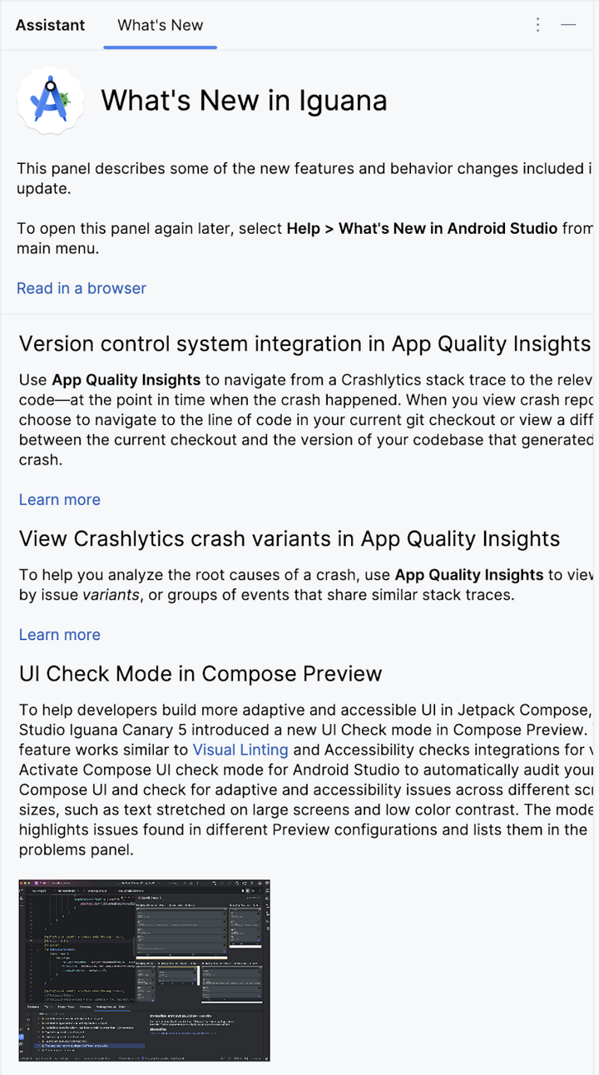The image size is (599, 1075).
Task: Click the "View Crashlytics crash variants" heading
Action: coord(289,539)
